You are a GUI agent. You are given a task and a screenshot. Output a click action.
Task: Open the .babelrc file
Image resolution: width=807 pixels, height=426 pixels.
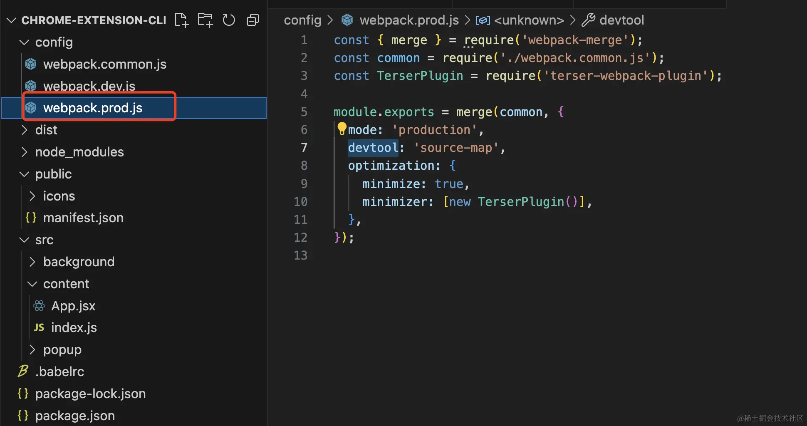(59, 371)
